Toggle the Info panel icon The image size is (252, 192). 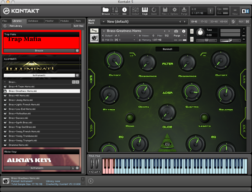pyautogui.click(x=124, y=11)
